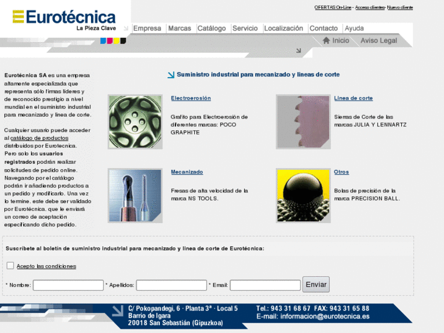
Task: Click the headline Suministro industrial para mecanizado
Action: [258, 75]
